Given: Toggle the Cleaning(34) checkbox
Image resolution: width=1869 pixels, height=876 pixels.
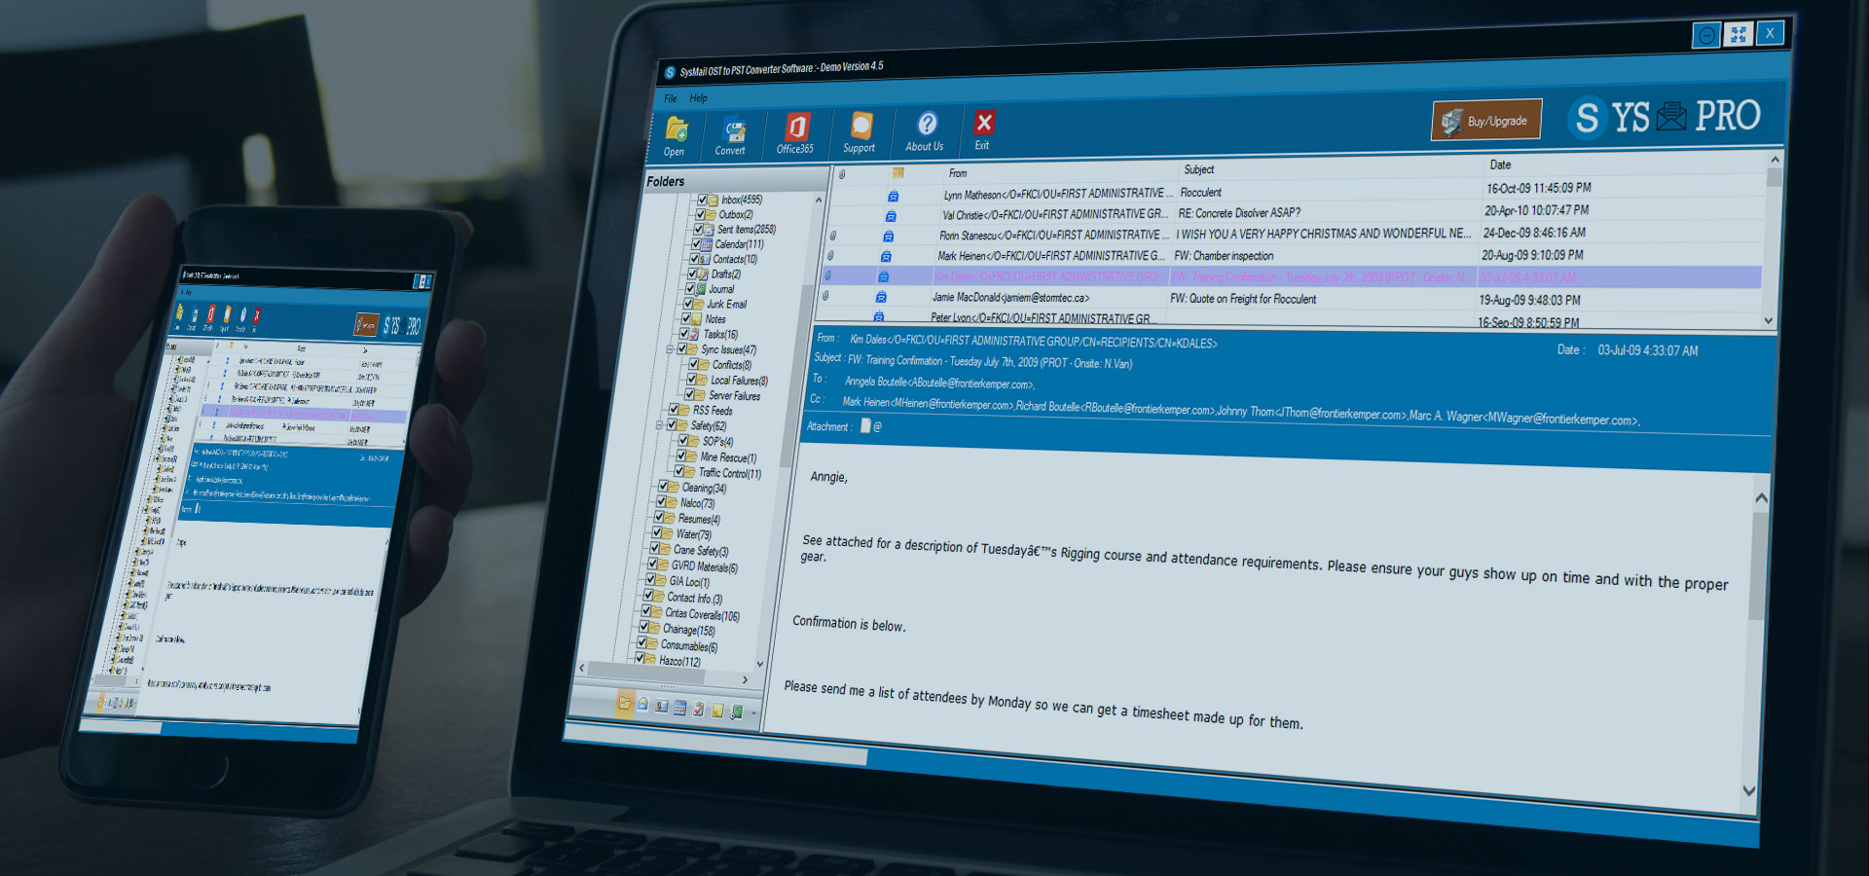Looking at the screenshot, I should [663, 487].
